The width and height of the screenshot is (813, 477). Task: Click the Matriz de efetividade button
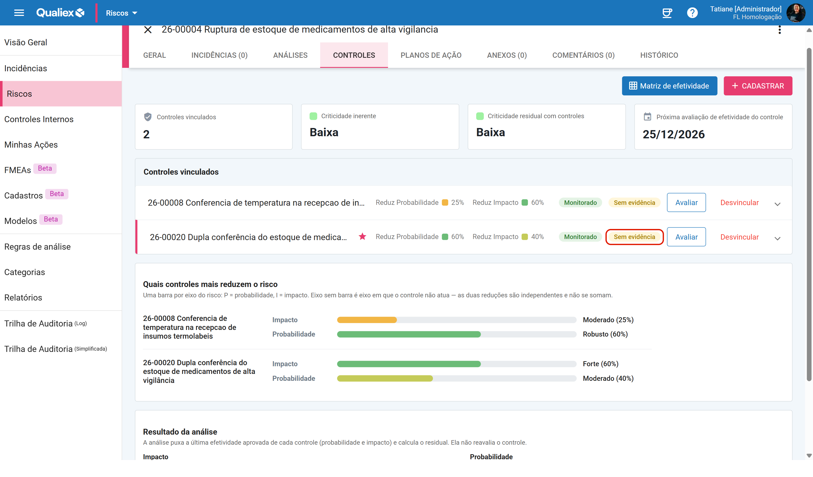(669, 86)
